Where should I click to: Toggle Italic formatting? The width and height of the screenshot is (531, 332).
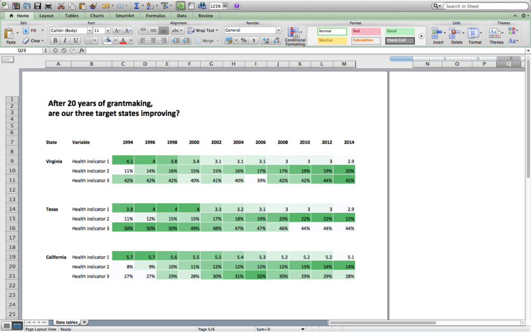65,40
